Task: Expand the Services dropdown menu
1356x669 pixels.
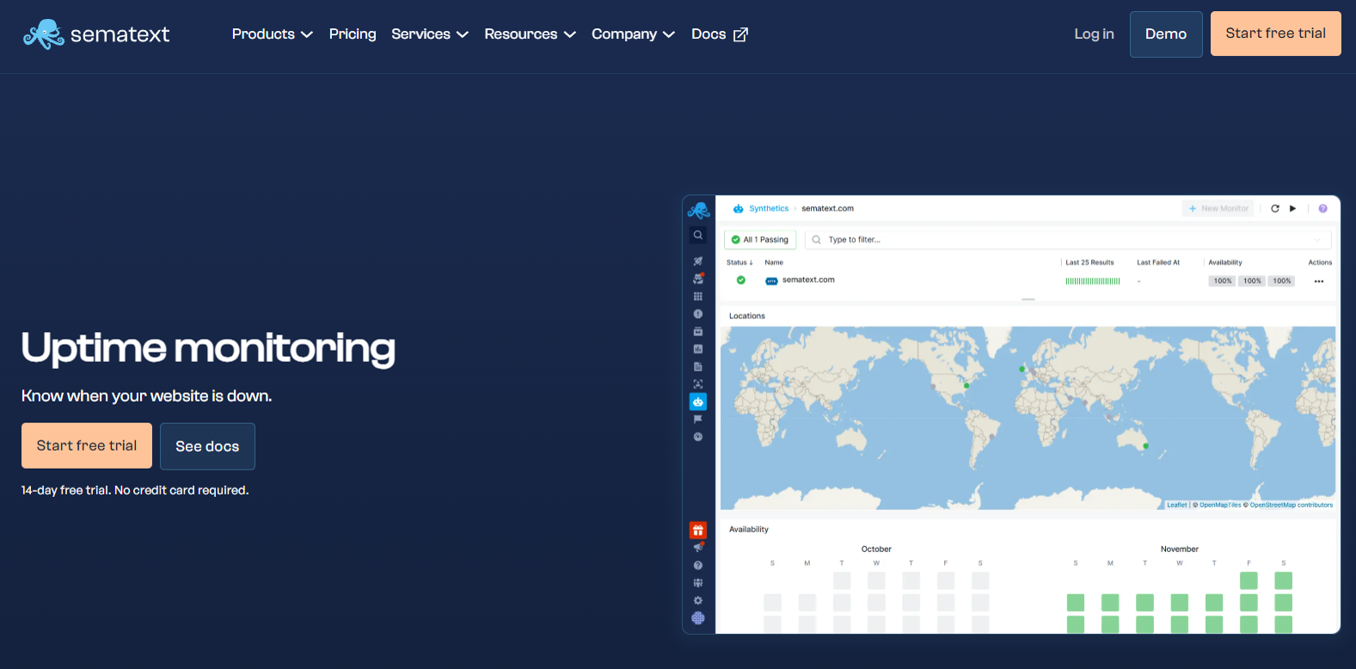Action: tap(429, 34)
